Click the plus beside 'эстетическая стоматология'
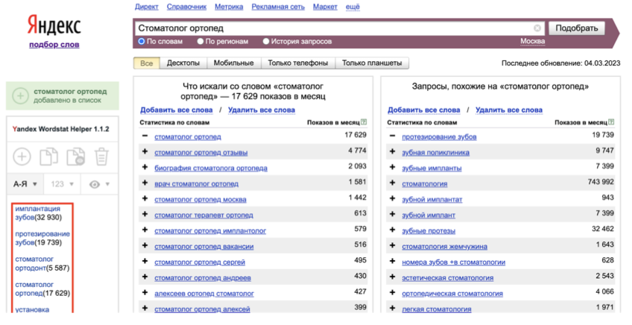 click(393, 277)
